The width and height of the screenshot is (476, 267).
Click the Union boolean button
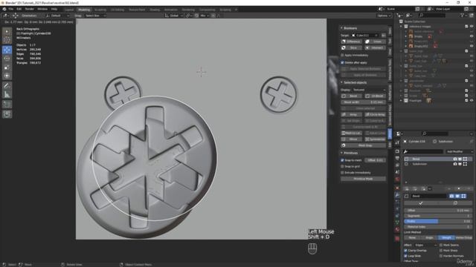point(375,42)
